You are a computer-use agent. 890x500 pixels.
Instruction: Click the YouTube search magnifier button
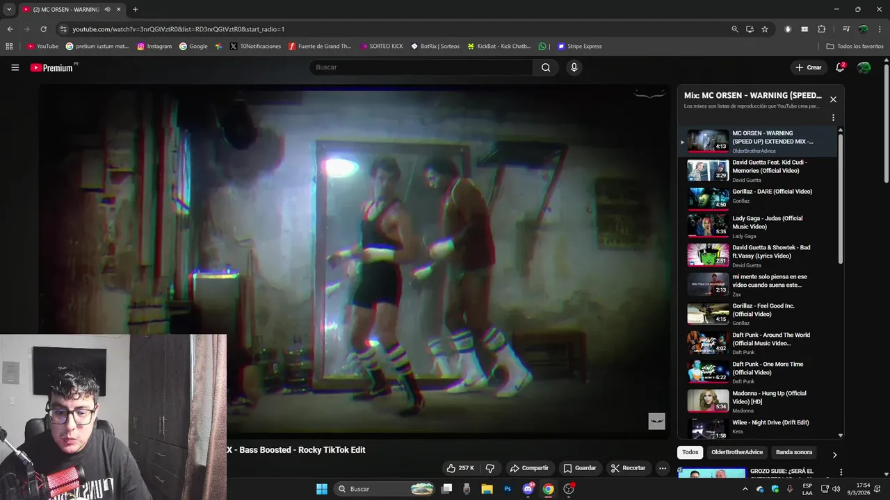(546, 67)
